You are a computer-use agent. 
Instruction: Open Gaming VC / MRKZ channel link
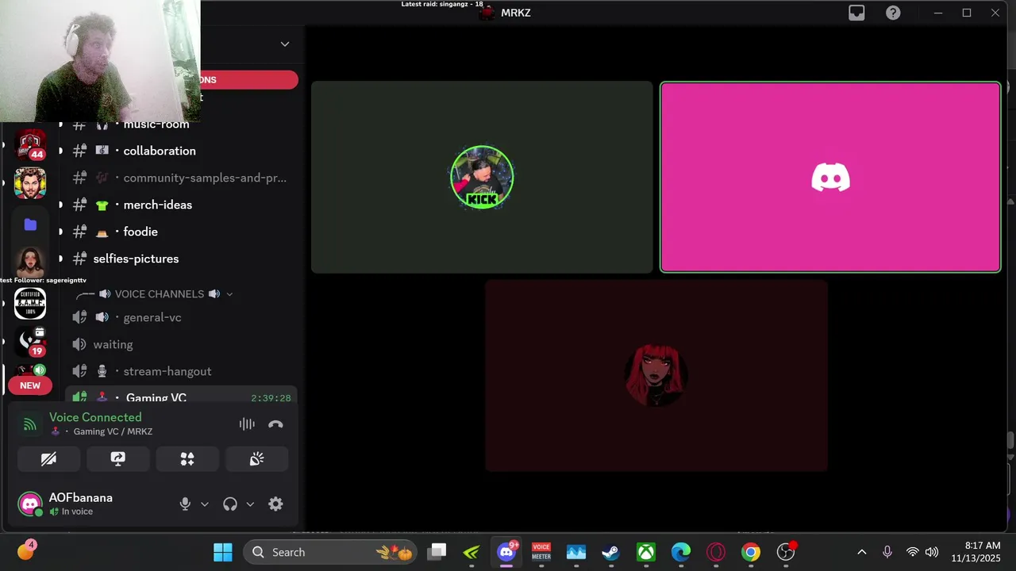point(113,431)
